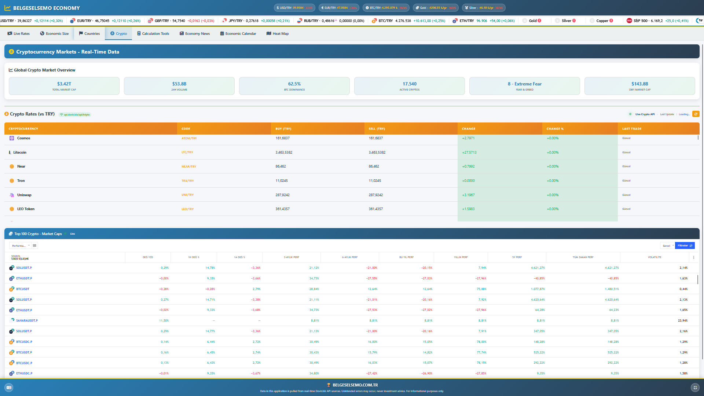Switch to the Heat Map tab
The image size is (704, 396).
click(x=278, y=34)
